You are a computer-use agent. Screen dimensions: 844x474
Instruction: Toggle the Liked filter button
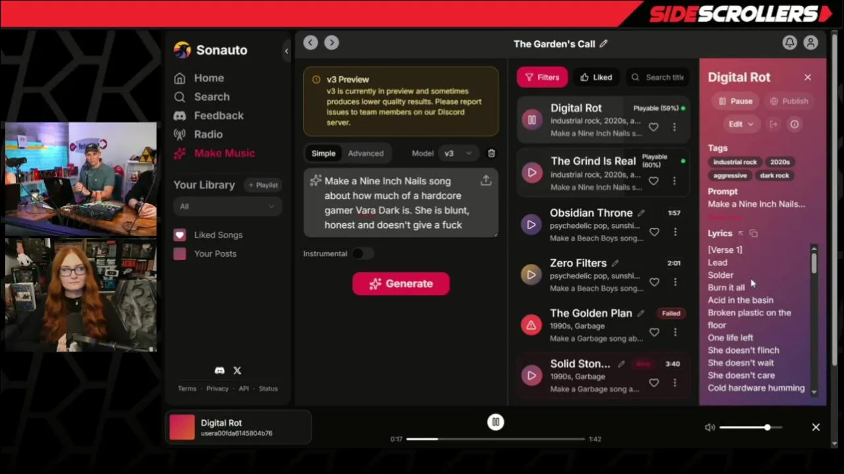pos(596,77)
